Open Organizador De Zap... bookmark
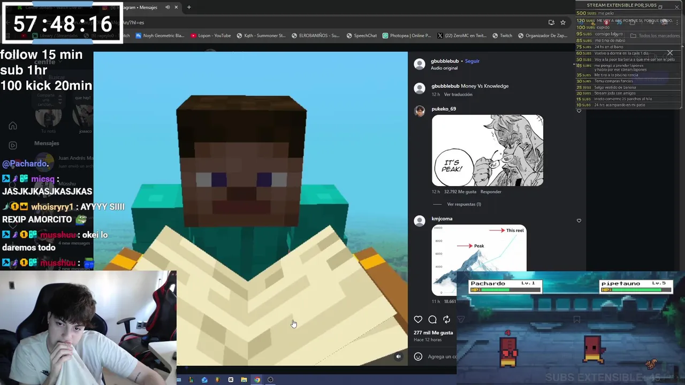Screen dimensions: 685x385 (544, 36)
